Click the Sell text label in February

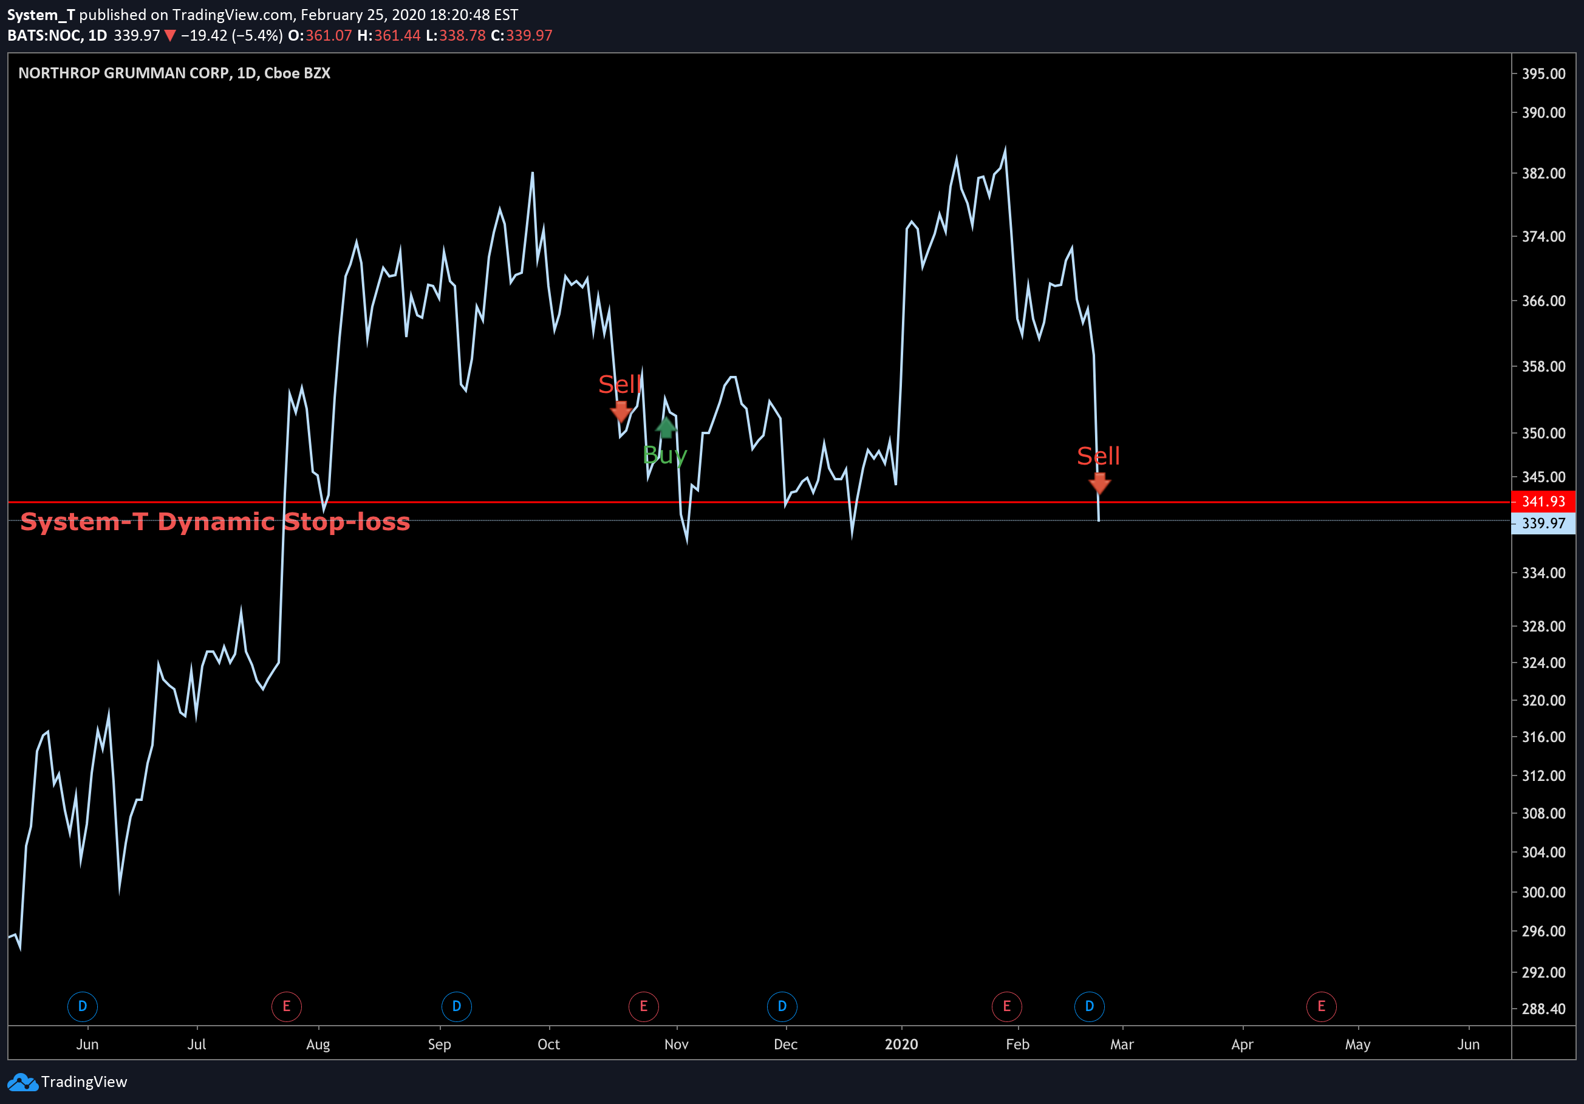click(1098, 456)
